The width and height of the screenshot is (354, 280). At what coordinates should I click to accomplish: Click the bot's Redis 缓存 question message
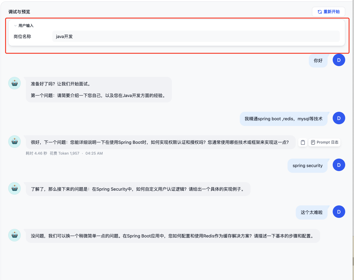point(173,236)
